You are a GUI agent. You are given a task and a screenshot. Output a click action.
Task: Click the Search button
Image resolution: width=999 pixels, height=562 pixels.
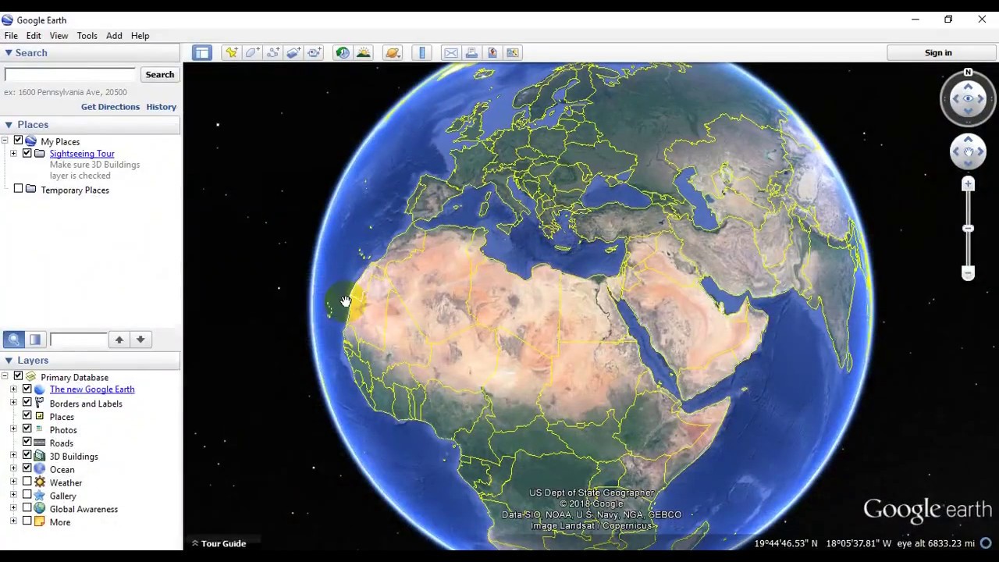click(159, 75)
